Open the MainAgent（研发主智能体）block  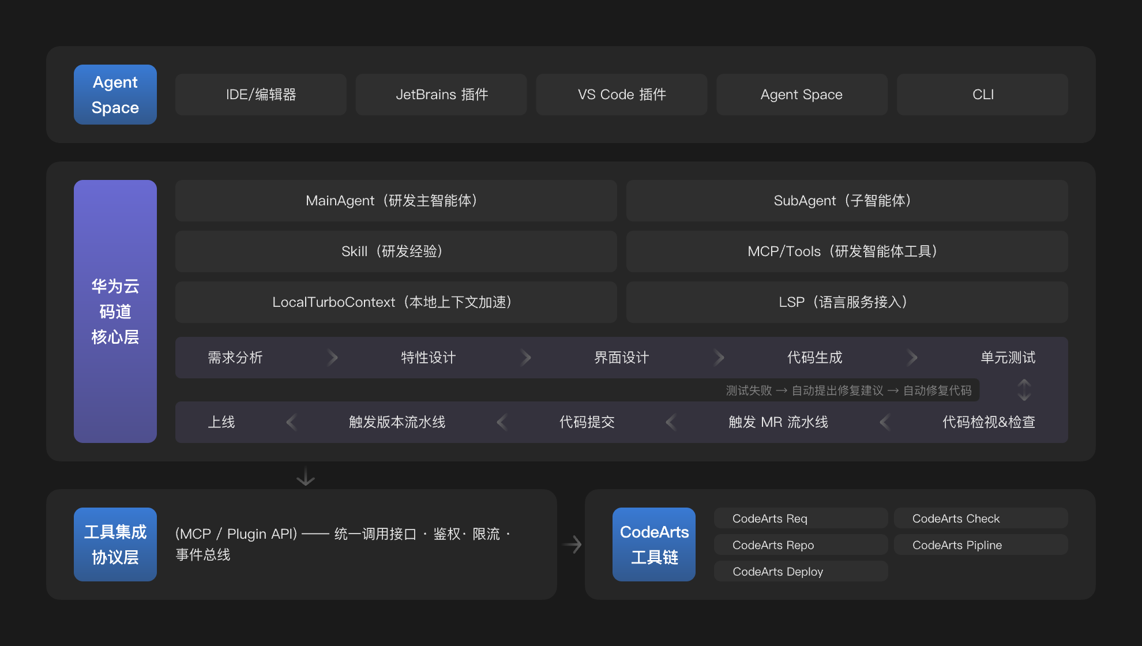coord(396,201)
